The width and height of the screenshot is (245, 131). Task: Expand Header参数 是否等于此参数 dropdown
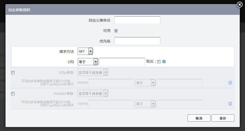click(93, 93)
